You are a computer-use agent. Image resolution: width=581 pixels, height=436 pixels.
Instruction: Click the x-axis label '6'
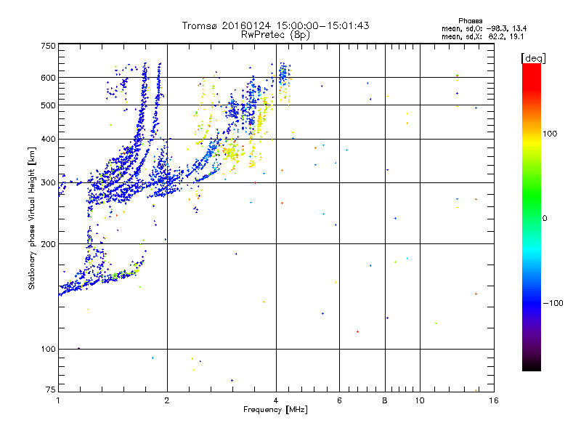(339, 400)
